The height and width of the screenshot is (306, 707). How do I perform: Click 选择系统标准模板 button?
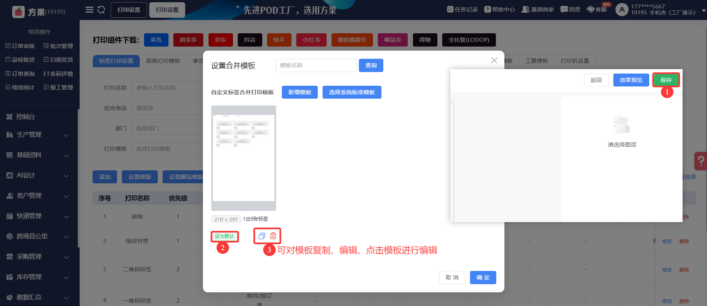tap(352, 92)
